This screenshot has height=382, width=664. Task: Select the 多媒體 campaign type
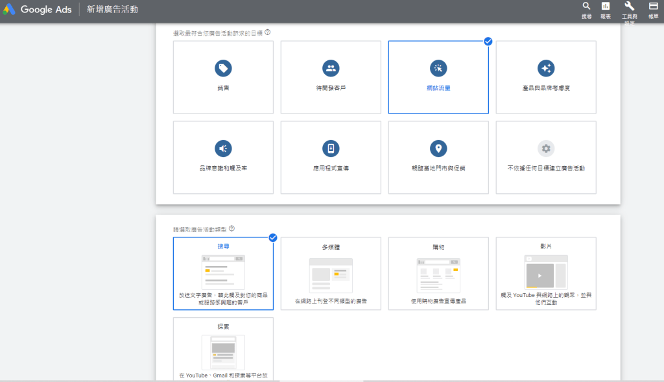point(331,273)
